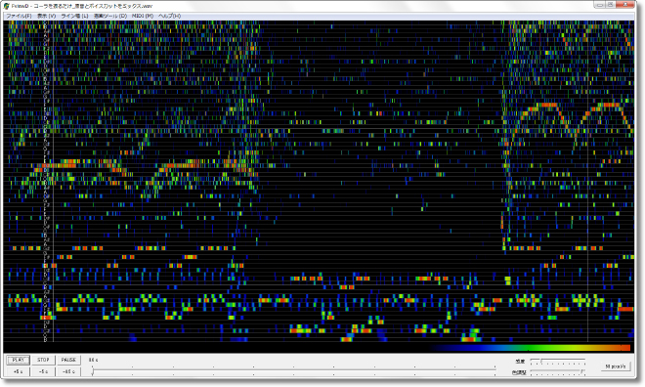Open the MIDI(M) menu
Viewport: 645px width, 387px height.
143,16
